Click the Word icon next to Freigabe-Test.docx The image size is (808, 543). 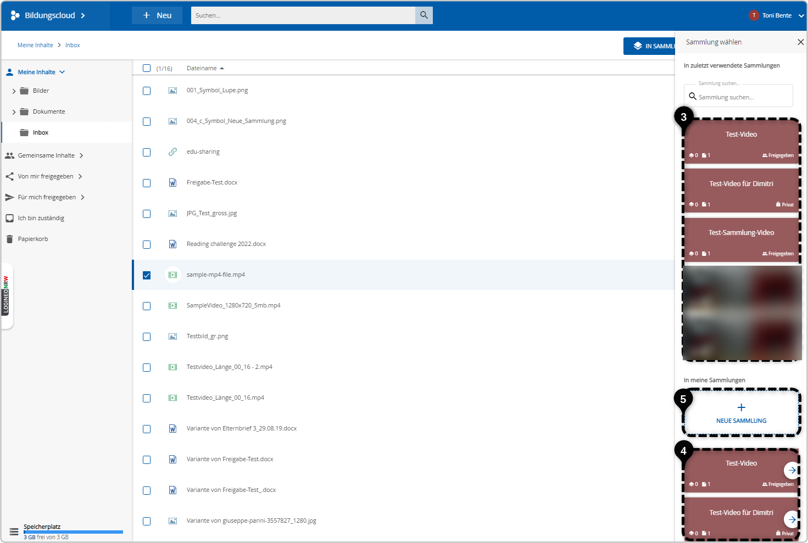coord(173,182)
